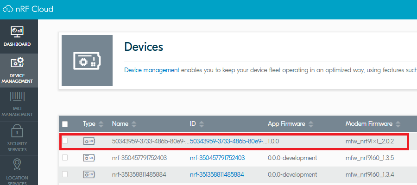
Task: Click the Devices page heading
Action: coord(144,47)
